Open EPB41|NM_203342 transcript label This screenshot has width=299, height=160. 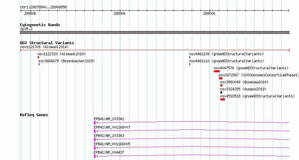point(109,119)
